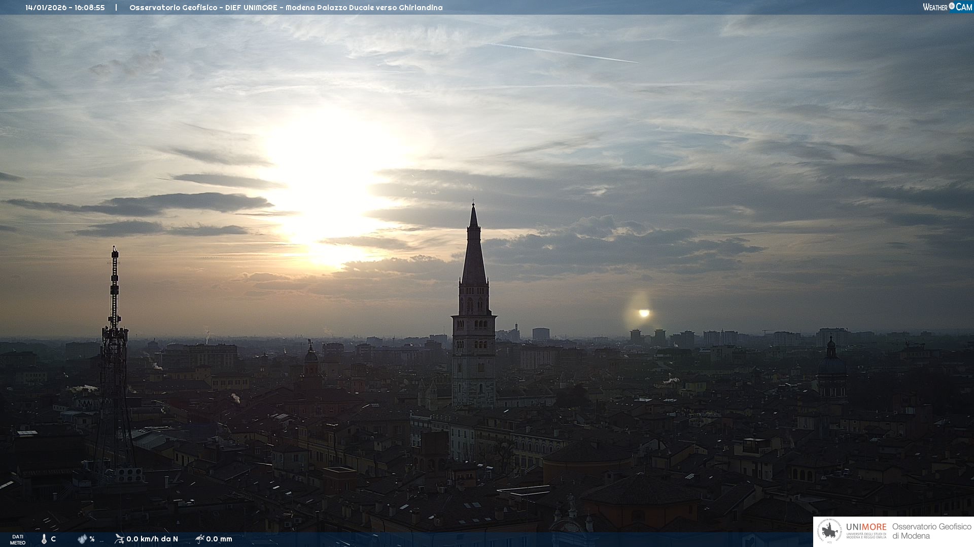Image resolution: width=974 pixels, height=547 pixels.
Task: Click the 0.0 km/h da N reading
Action: (152, 539)
